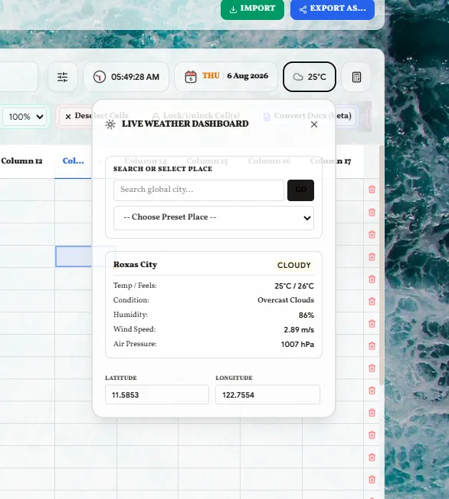This screenshot has width=449, height=499.
Task: Open the settings sliders icon
Action: 63,77
